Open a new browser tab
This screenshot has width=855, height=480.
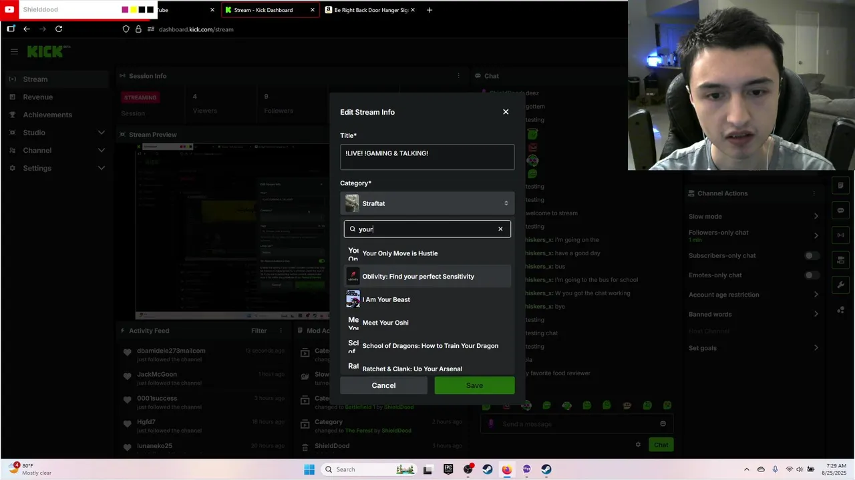(430, 10)
